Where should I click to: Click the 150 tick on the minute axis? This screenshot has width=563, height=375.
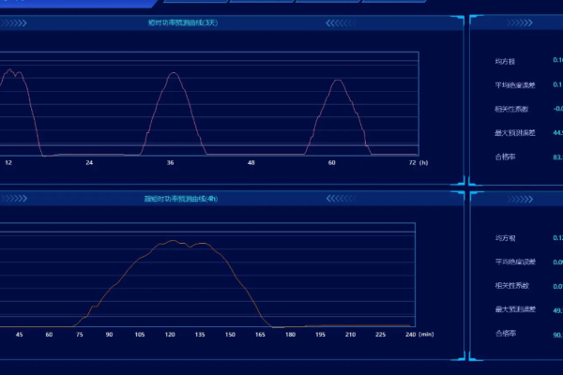tap(230, 335)
